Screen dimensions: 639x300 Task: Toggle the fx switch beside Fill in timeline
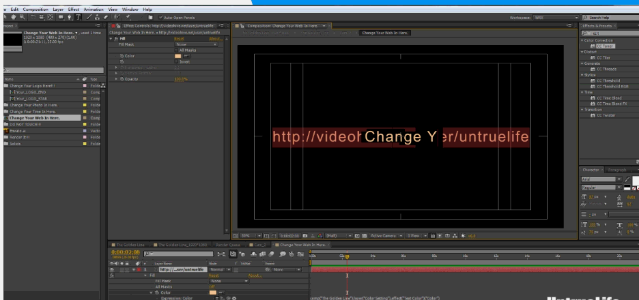pyautogui.click(x=112, y=275)
